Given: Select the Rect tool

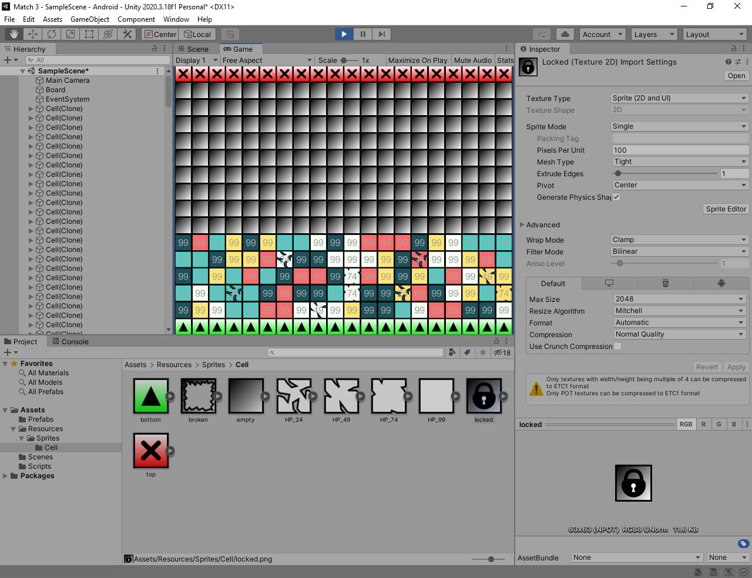Looking at the screenshot, I should tap(89, 34).
